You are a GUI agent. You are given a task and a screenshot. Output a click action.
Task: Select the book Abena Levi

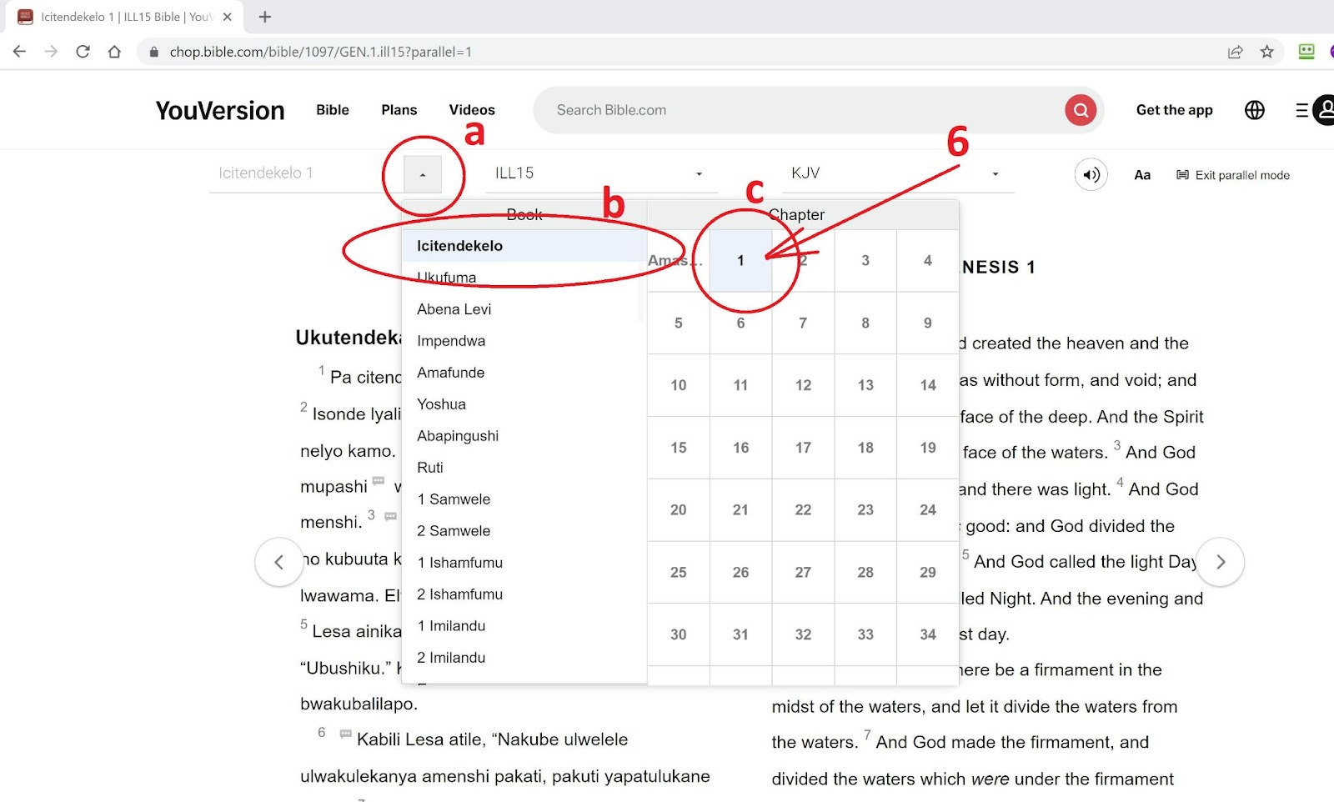[x=524, y=309]
